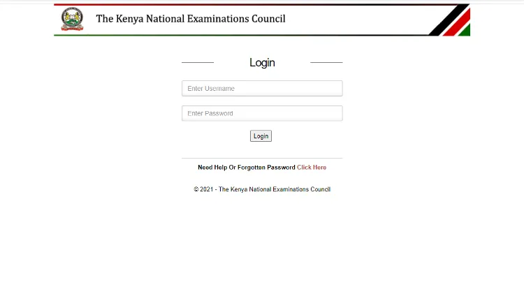
Task: Click the horizontal line left of Login heading
Action: coord(198,63)
